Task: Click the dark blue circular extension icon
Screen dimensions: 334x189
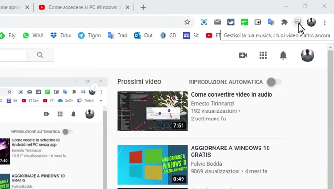Action: [x=231, y=22]
